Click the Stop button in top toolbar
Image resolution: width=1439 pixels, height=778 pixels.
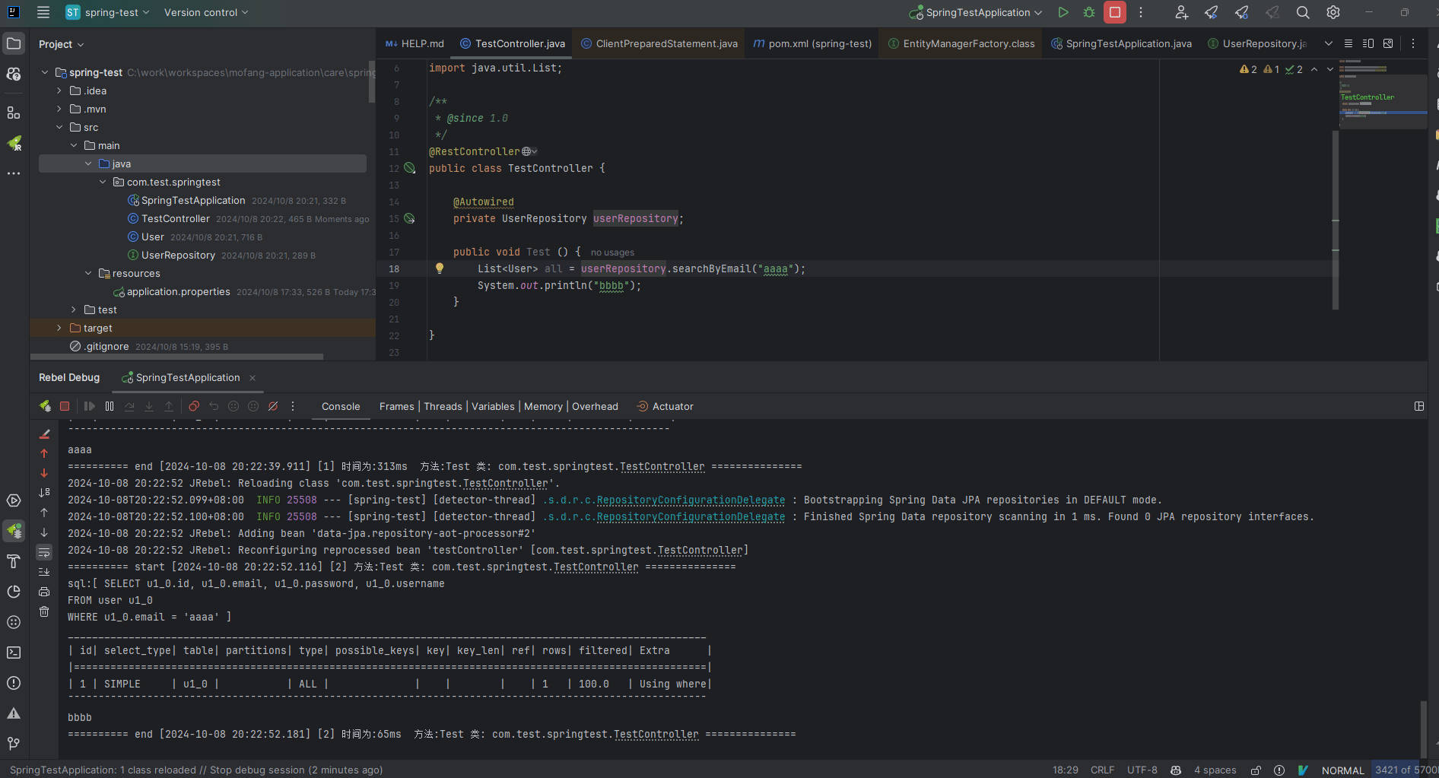coord(1114,12)
